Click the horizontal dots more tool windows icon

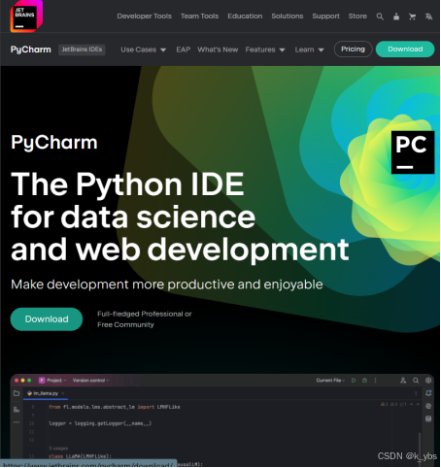(17, 422)
